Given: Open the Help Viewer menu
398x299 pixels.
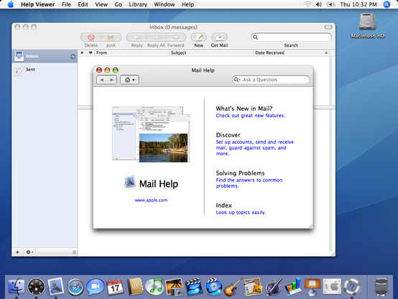Looking at the screenshot, I should (x=37, y=4).
